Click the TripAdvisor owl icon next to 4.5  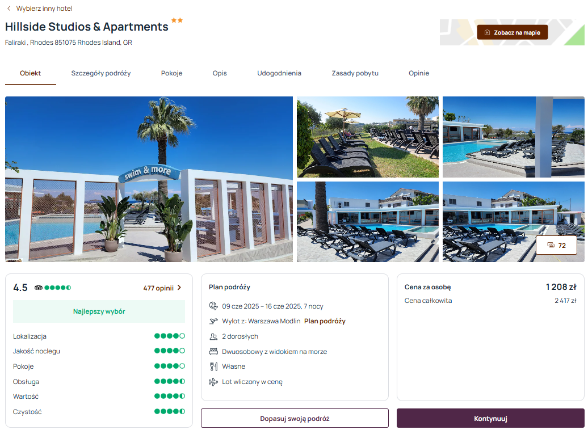[38, 288]
